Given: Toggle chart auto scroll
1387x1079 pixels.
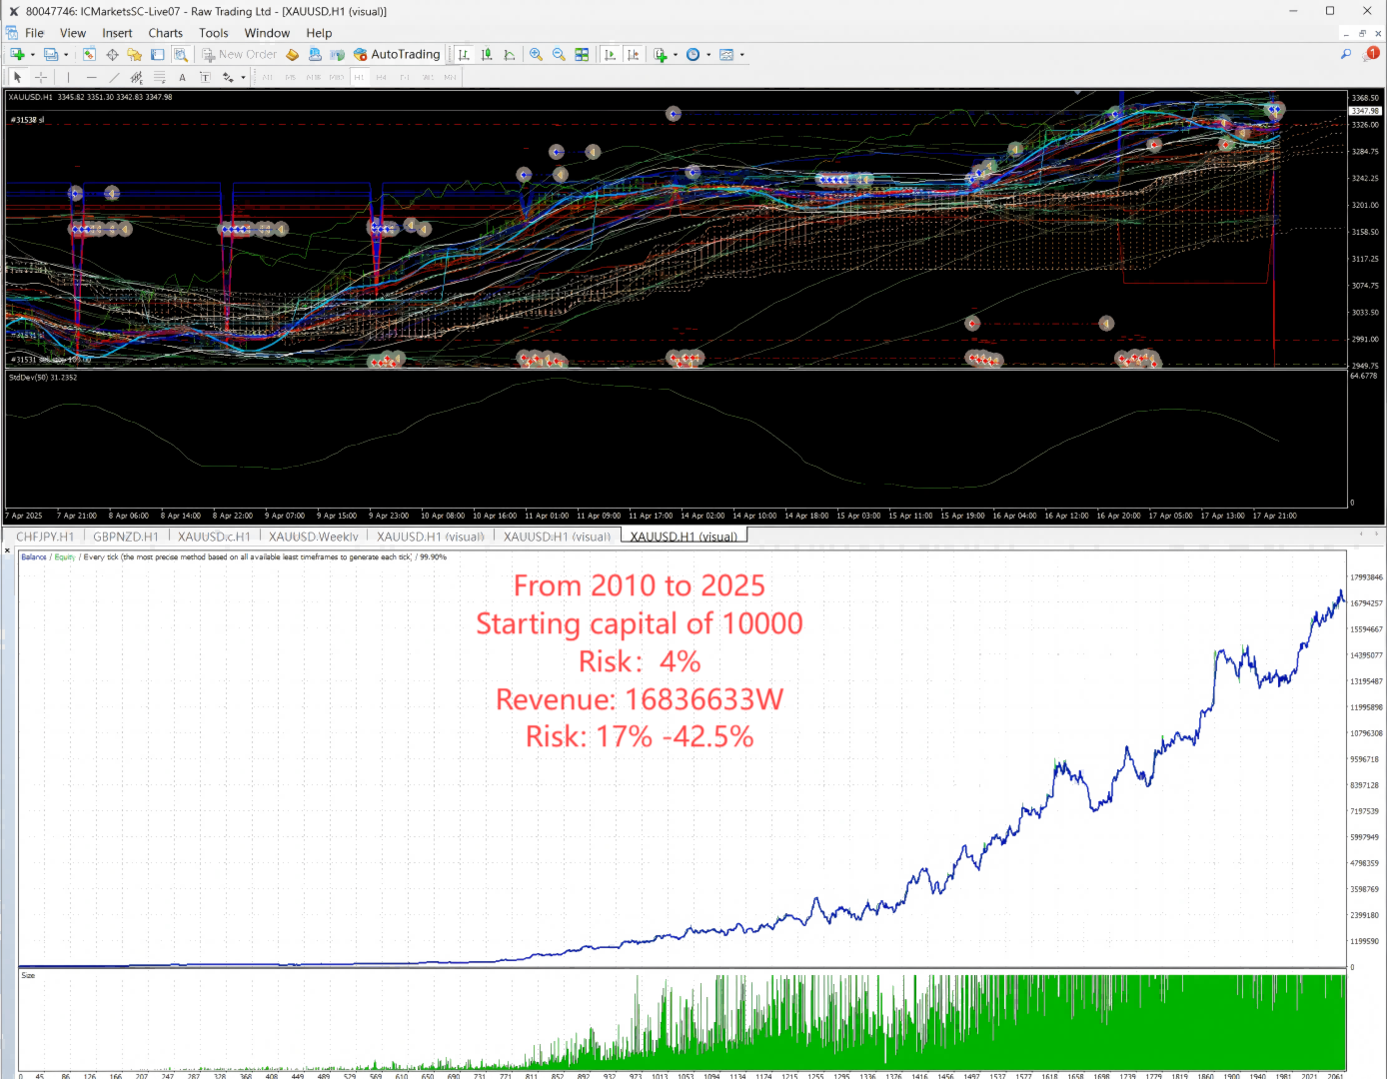Looking at the screenshot, I should [x=610, y=55].
